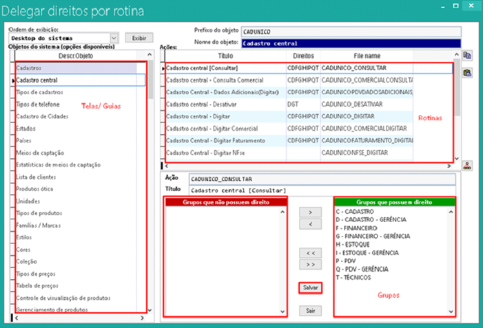
Task: Click the < button to remove group right
Action: coord(309,224)
